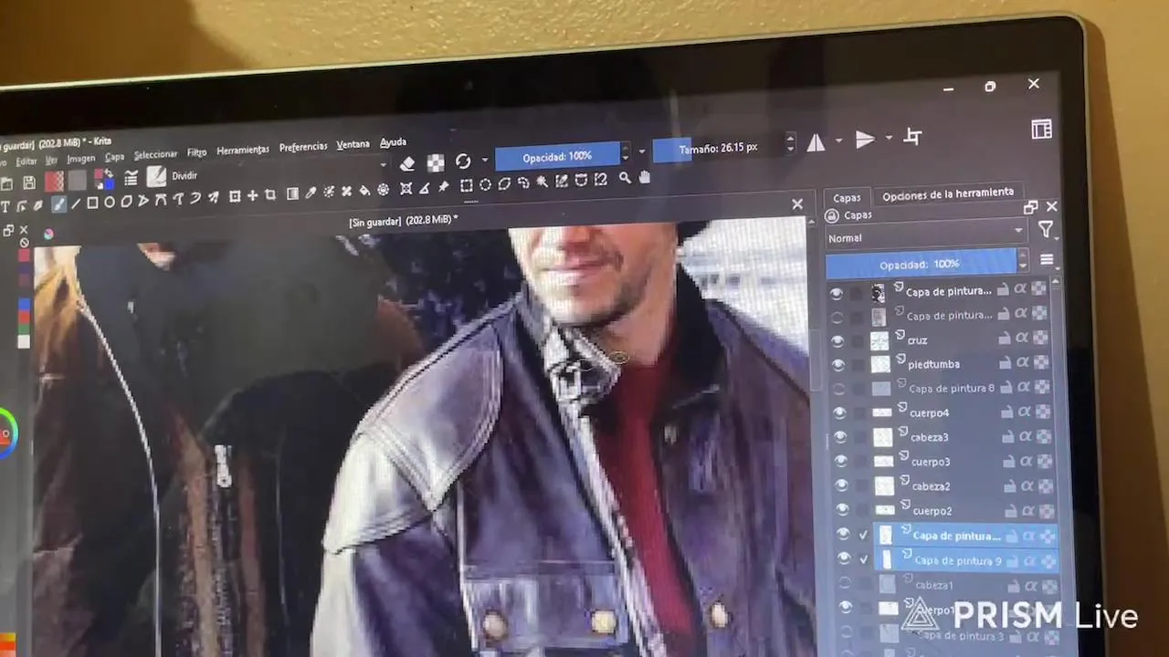
Task: Open vertical mirror options dropdown arrow
Action: (x=888, y=139)
